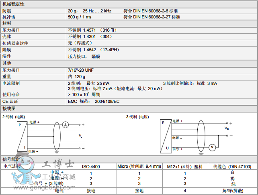Image resolution: width=258 pixels, height=195 pixels.
Task: Select the 线缆色 (DIN 47100) column header
Action: point(232,167)
